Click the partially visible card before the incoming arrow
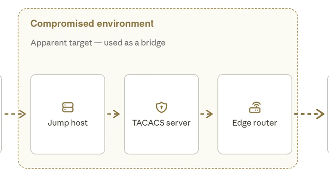This screenshot has height=185, width=329. pyautogui.click(x=1, y=114)
